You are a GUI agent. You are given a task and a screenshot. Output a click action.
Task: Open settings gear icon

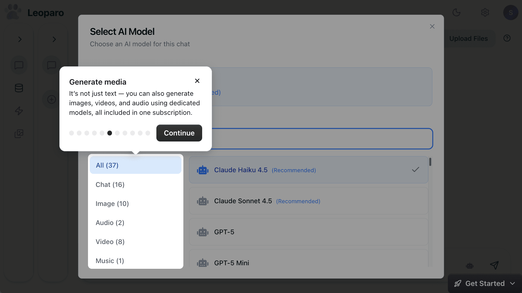click(485, 13)
